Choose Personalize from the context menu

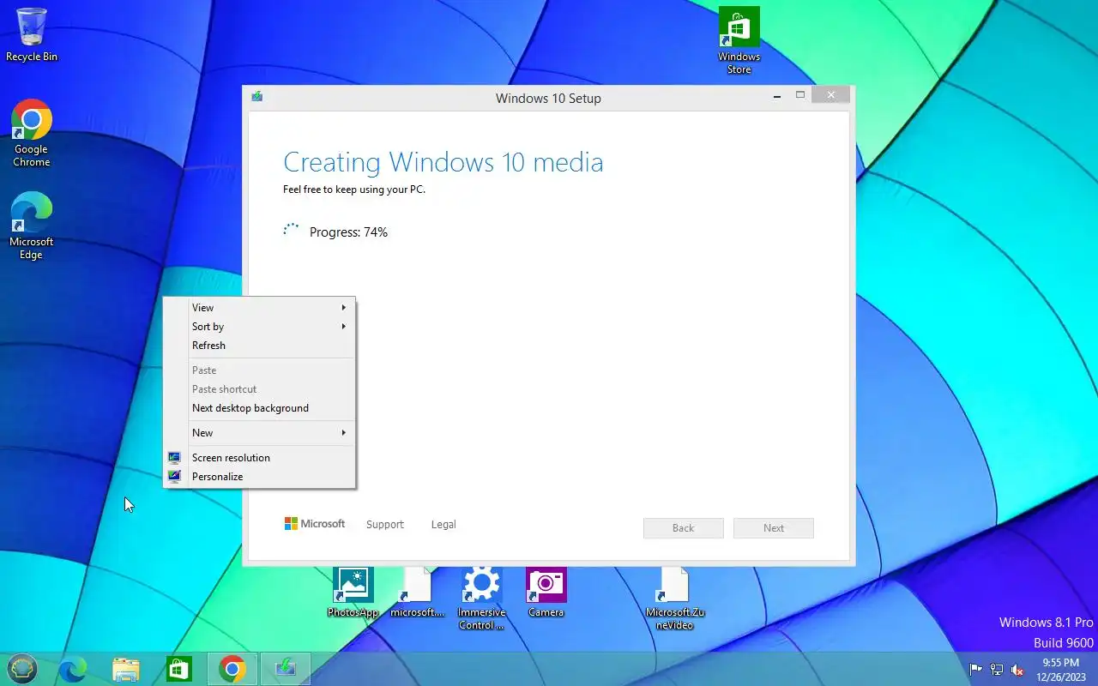pyautogui.click(x=259, y=477)
